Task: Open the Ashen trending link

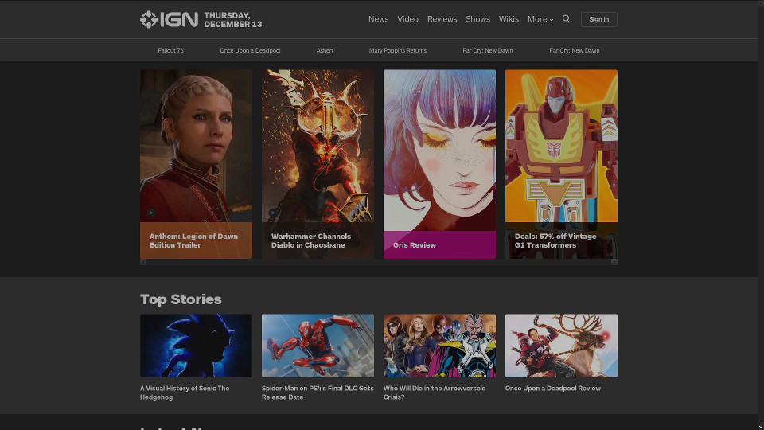Action: 325,50
